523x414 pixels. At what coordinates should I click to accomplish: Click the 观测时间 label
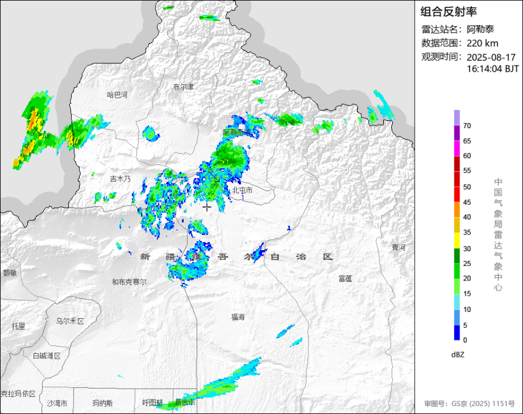(442, 57)
